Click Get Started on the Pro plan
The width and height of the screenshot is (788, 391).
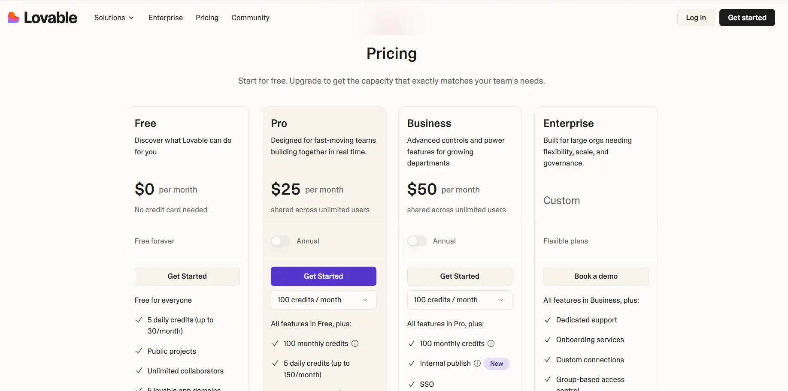(323, 276)
